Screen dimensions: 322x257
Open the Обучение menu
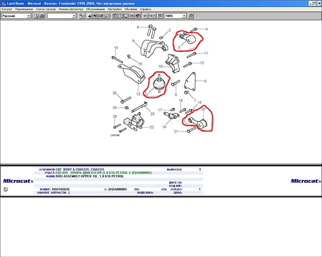pyautogui.click(x=131, y=9)
